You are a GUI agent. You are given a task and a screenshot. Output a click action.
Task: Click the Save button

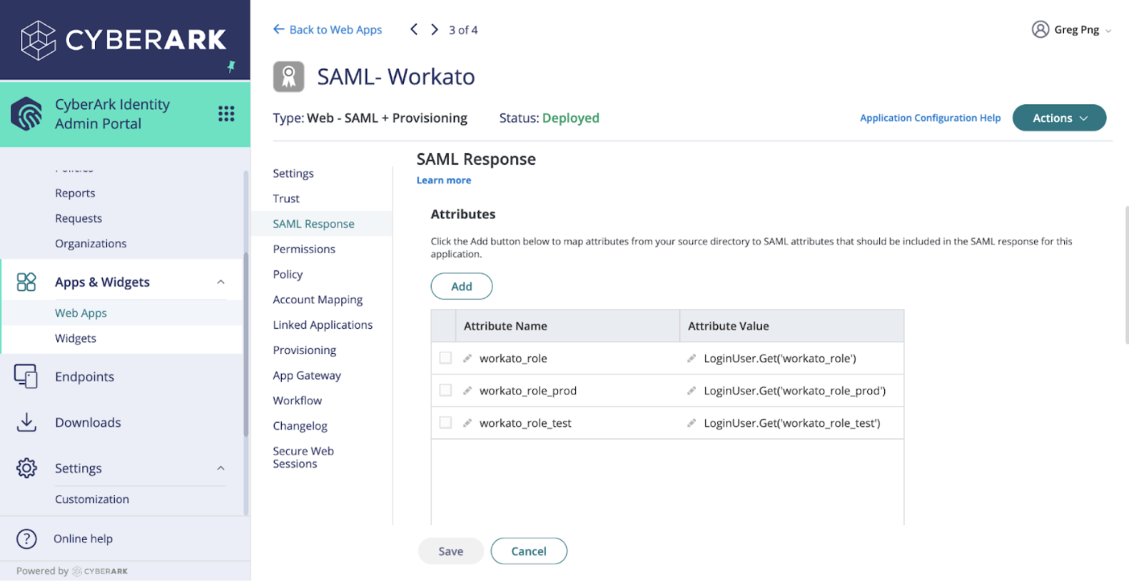coord(450,551)
